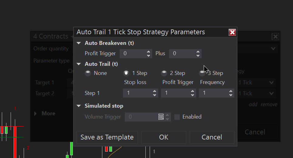Viewport: 293px width, 158px height.
Task: Increase the Profit Trigger breakeven value
Action: point(148,52)
